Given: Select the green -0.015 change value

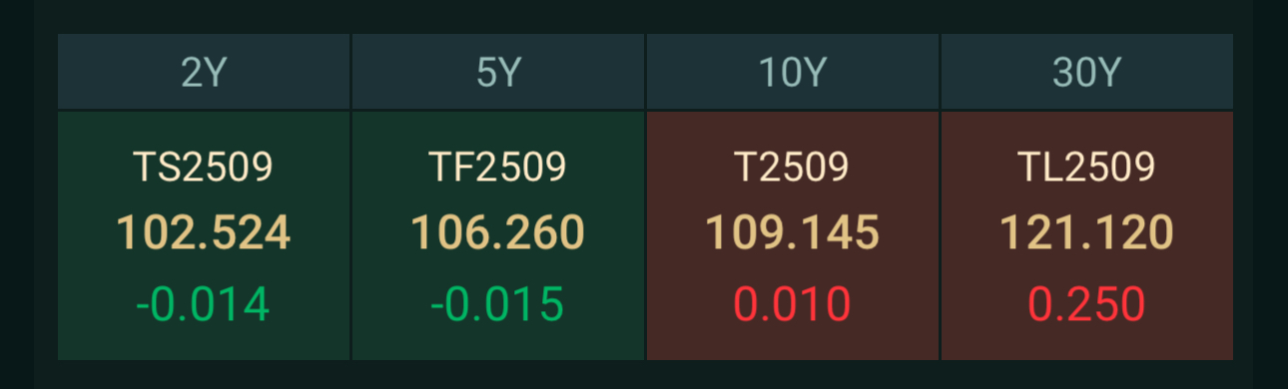Looking at the screenshot, I should pos(498,304).
